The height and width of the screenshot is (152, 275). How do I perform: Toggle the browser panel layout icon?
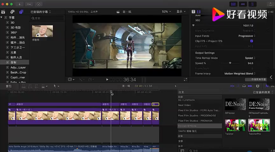[233, 4]
